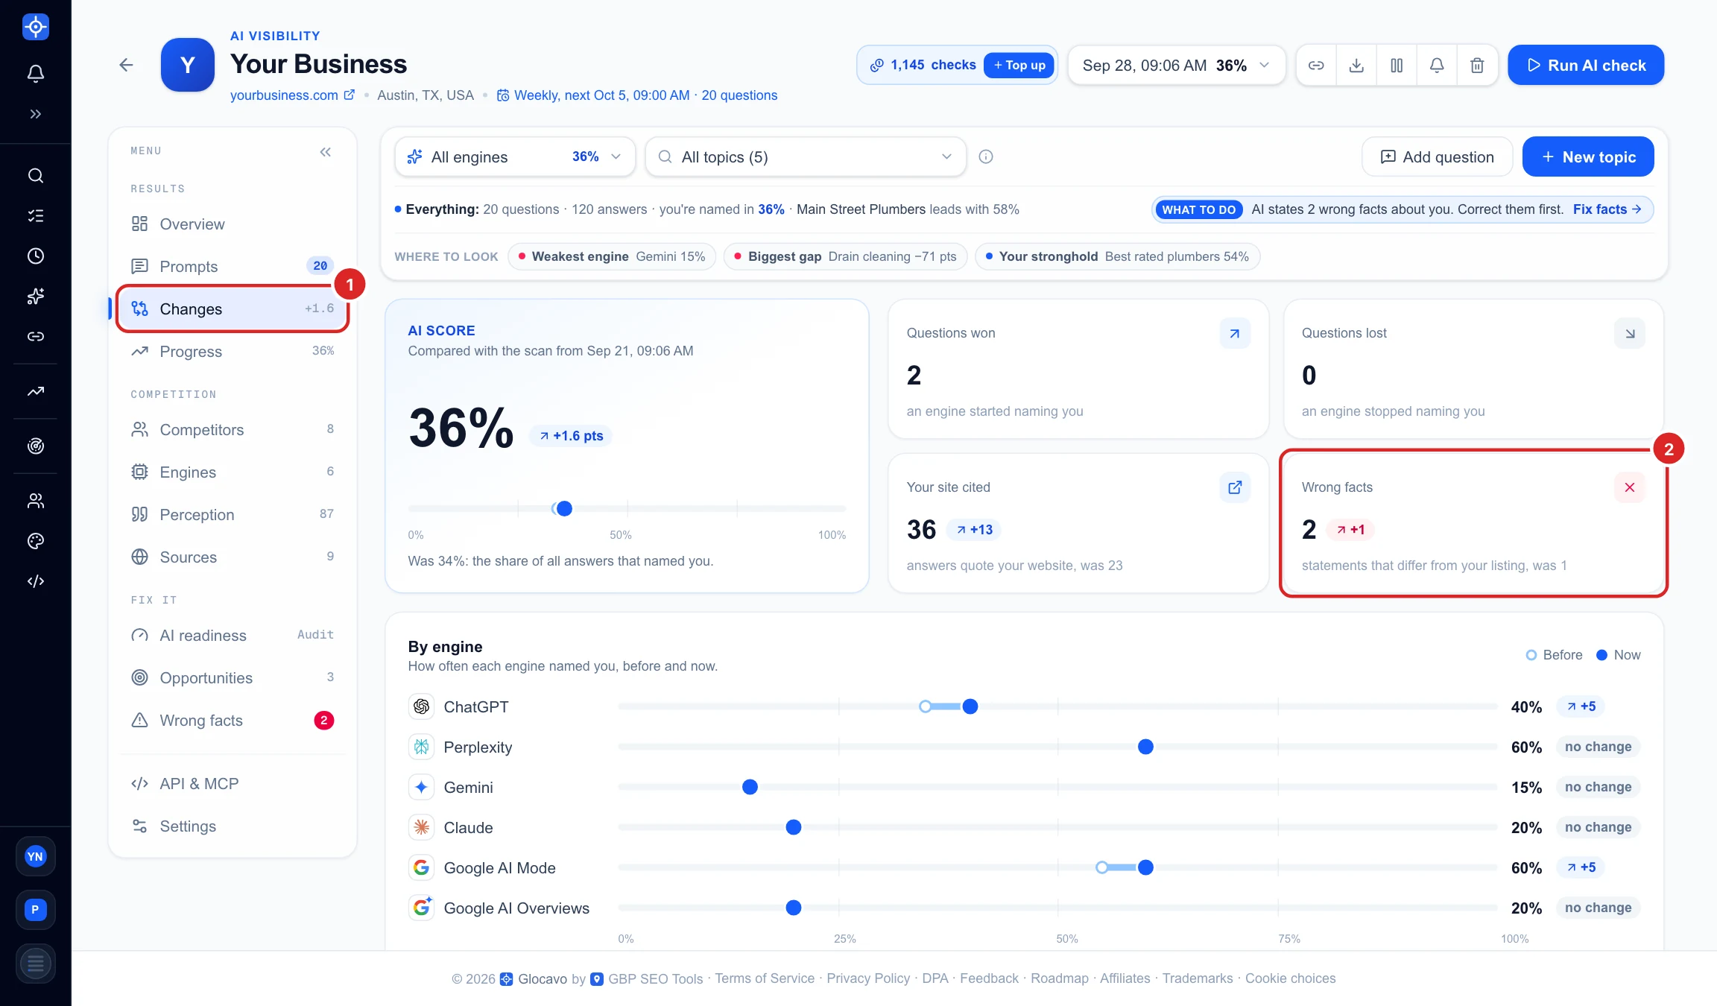Open the Questions won arrow icon
This screenshot has height=1006, width=1717.
click(x=1235, y=333)
